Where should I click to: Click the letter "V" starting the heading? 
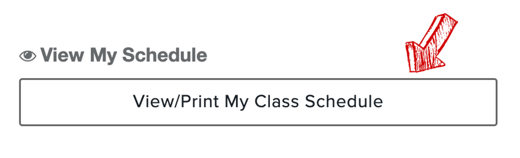pos(47,55)
